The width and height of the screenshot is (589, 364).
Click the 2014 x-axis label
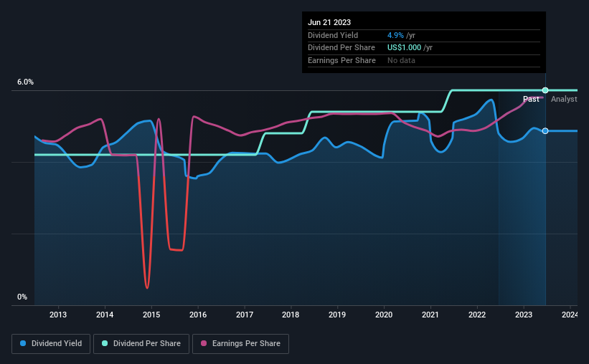pos(105,315)
